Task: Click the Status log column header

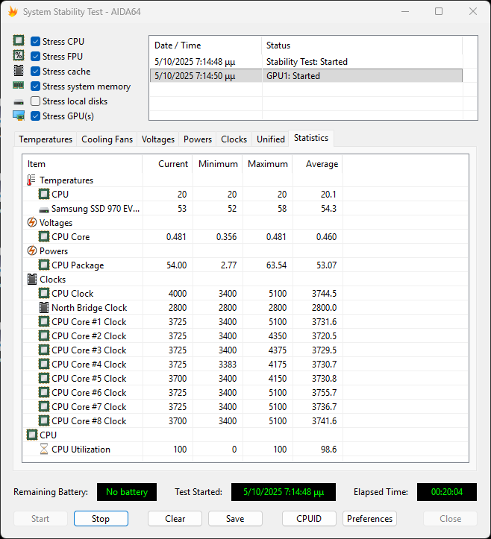Action: coord(363,45)
